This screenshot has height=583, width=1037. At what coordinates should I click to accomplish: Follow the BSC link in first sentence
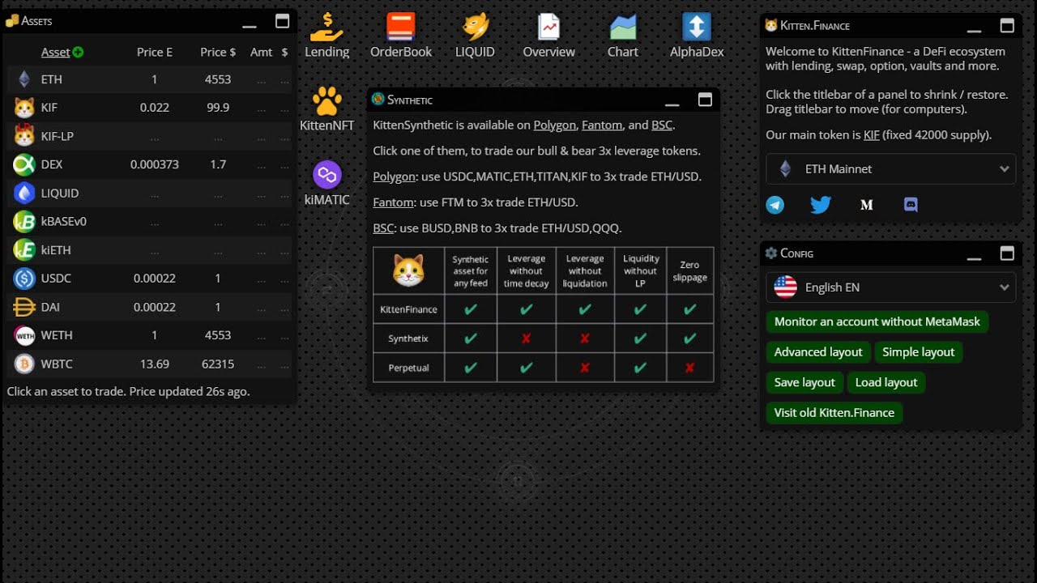(x=662, y=126)
